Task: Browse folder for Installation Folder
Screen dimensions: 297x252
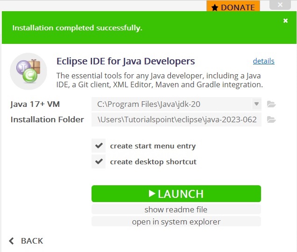Action: [x=271, y=119]
